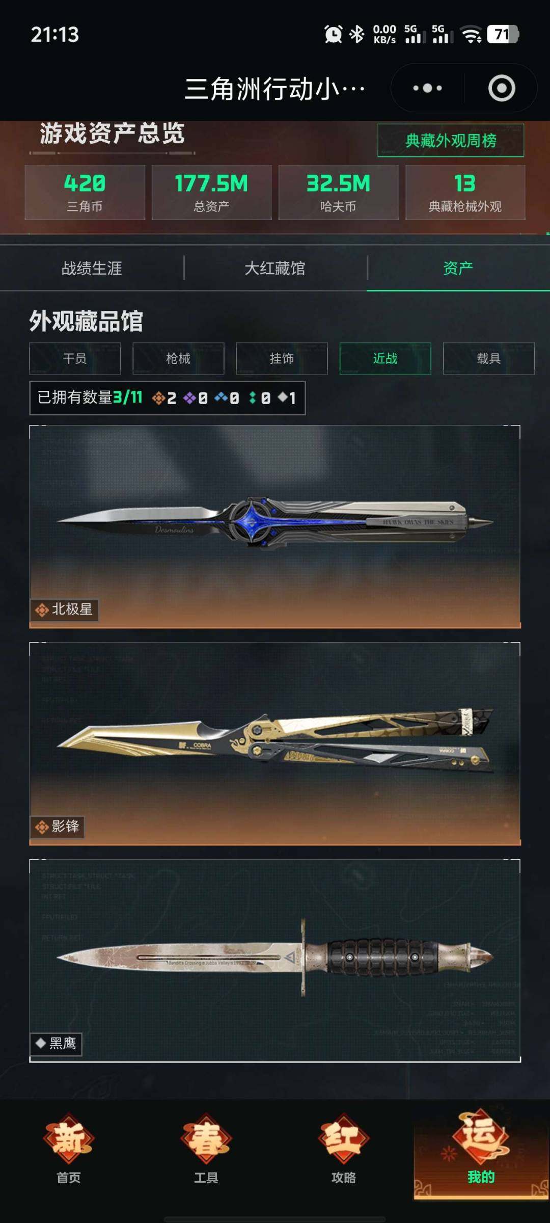This screenshot has height=1223, width=550.
Task: Tap the orange rarity icon beside 影锋
Action: (x=42, y=827)
